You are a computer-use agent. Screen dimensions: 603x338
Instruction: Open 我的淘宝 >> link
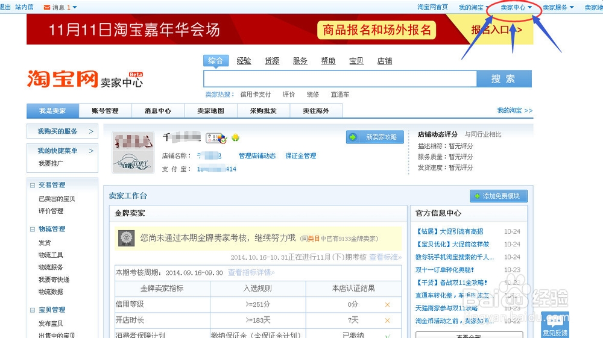(514, 111)
